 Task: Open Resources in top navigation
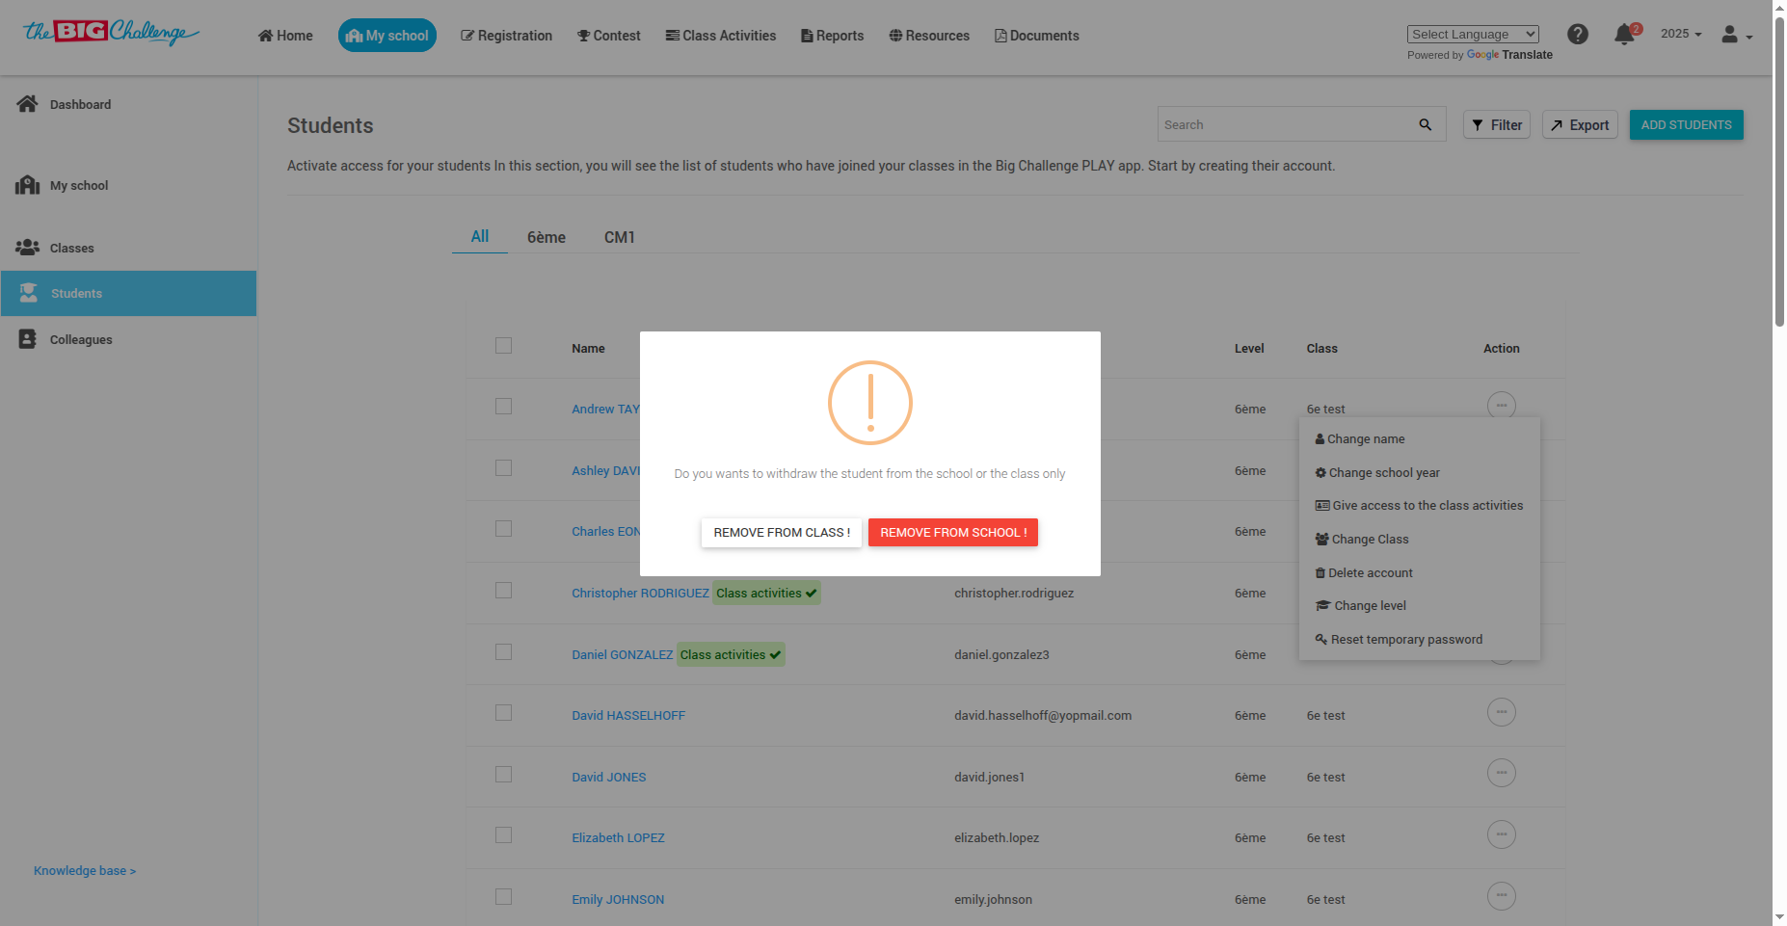point(929,36)
